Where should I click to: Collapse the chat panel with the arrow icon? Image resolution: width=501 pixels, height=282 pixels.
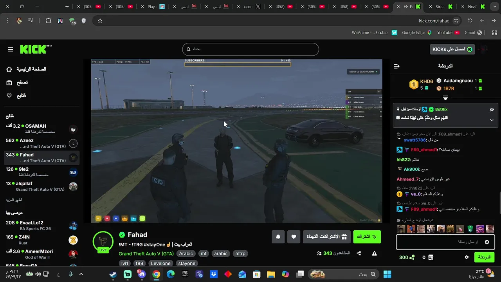[396, 66]
